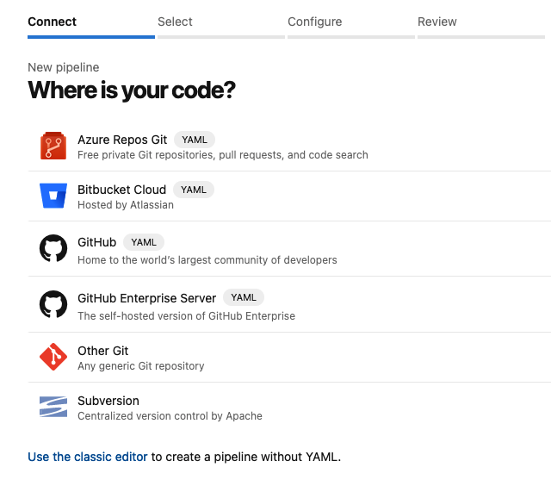Click 'Hosted by Atlassian' description
This screenshot has height=486, width=551.
(x=126, y=205)
